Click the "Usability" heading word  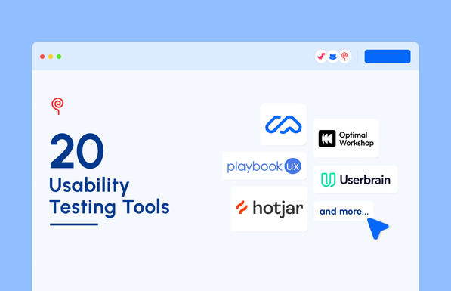pyautogui.click(x=89, y=186)
